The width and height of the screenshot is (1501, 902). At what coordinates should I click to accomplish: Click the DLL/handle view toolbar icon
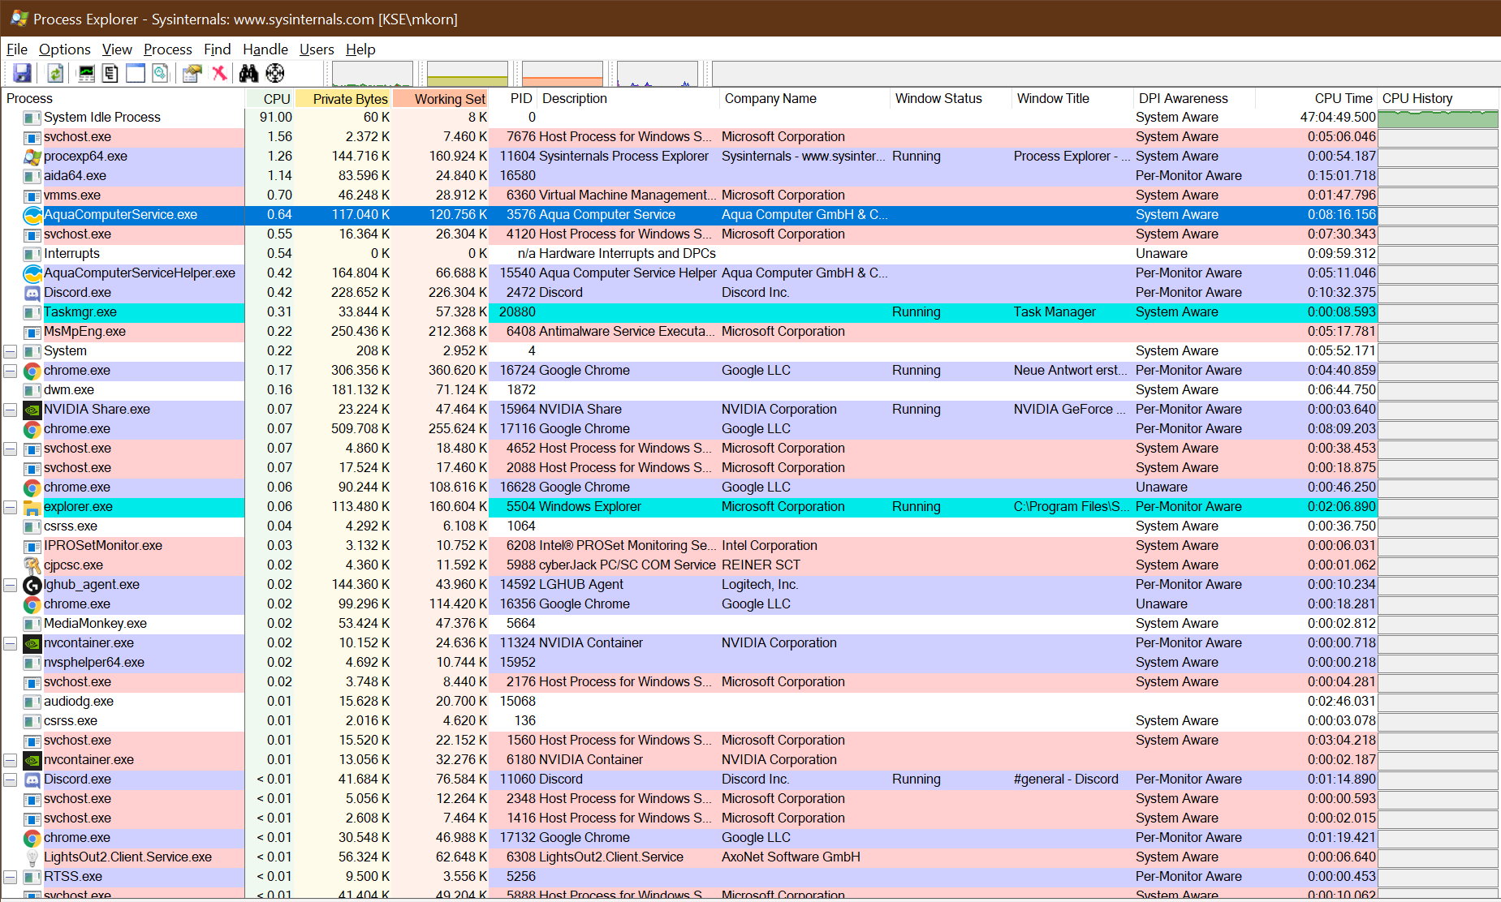[x=161, y=74]
